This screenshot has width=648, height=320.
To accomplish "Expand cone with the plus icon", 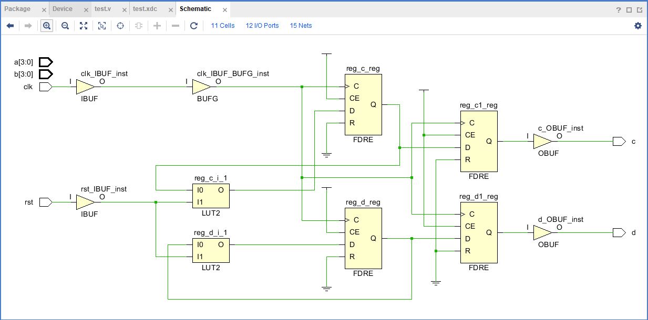I will (157, 25).
